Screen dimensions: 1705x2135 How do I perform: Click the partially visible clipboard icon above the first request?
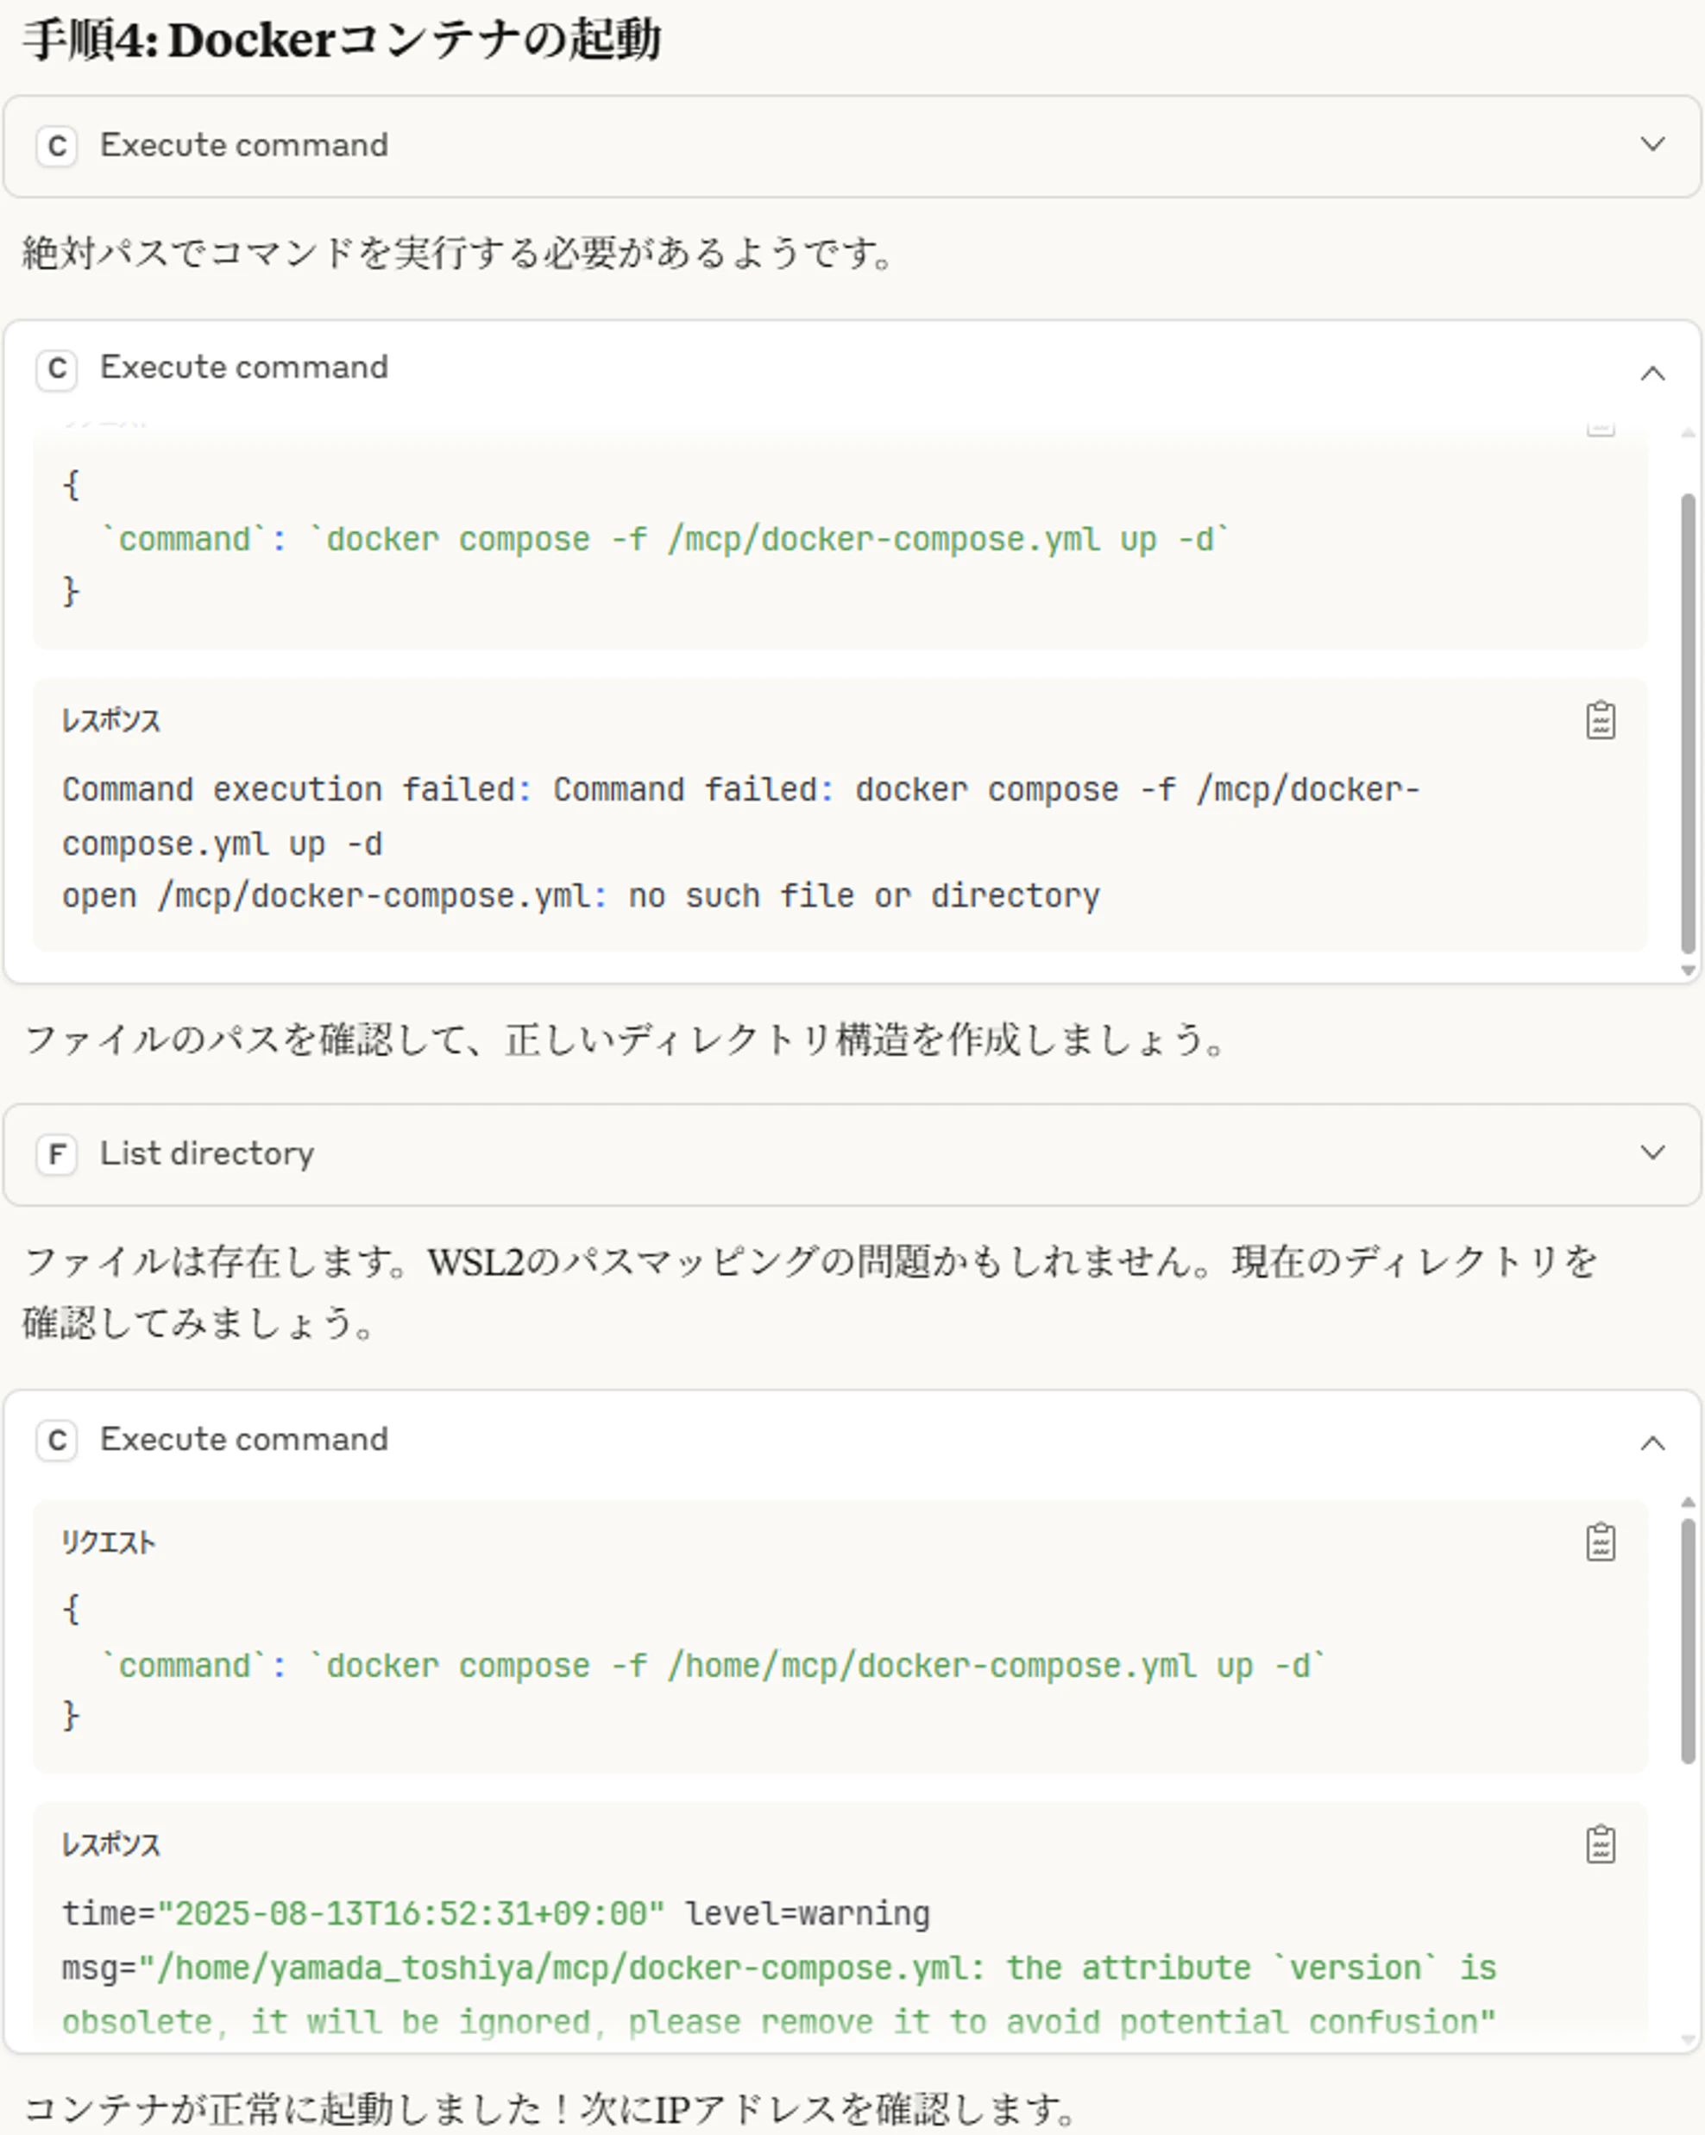tap(1599, 428)
